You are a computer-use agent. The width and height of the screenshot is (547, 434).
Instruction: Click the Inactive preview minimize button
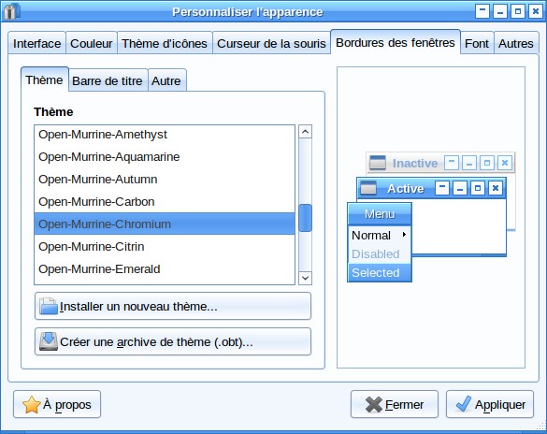pyautogui.click(x=469, y=163)
